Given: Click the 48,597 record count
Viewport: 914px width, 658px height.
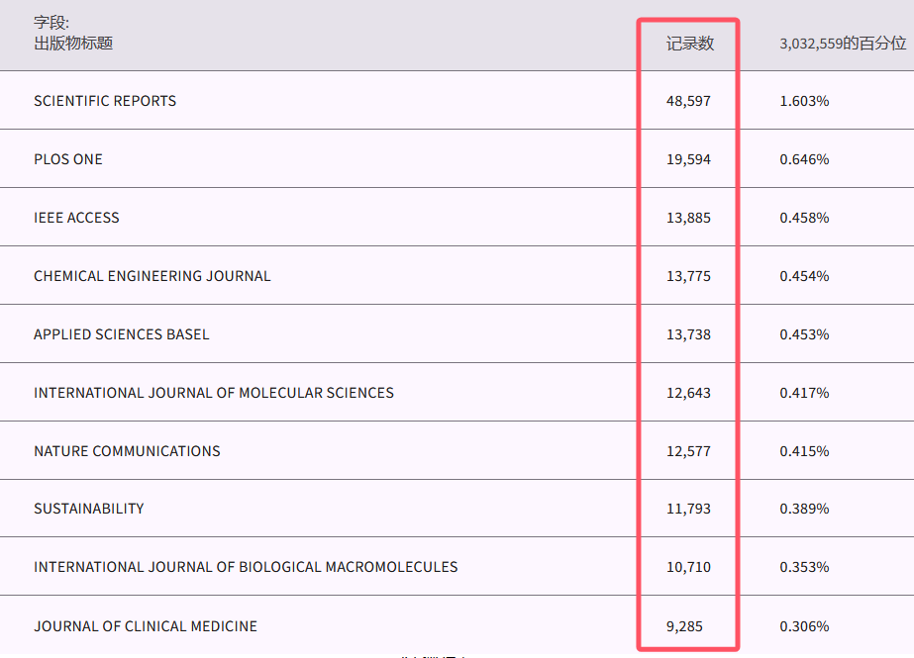Looking at the screenshot, I should pyautogui.click(x=688, y=101).
